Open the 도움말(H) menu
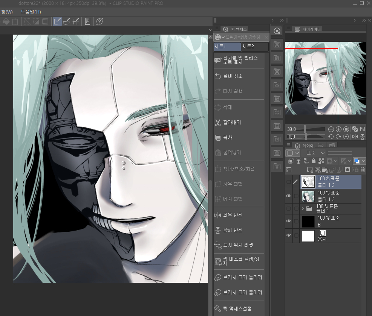The image size is (372, 316). pos(31,12)
